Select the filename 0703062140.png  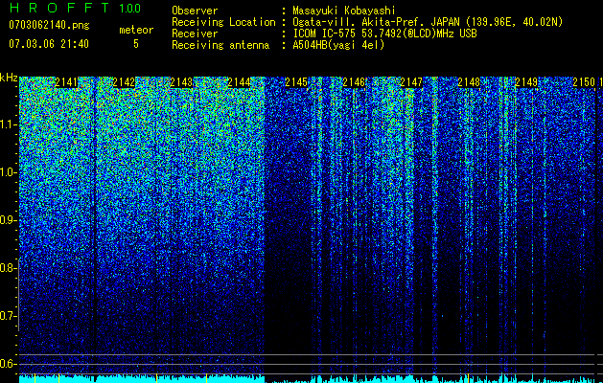point(49,26)
